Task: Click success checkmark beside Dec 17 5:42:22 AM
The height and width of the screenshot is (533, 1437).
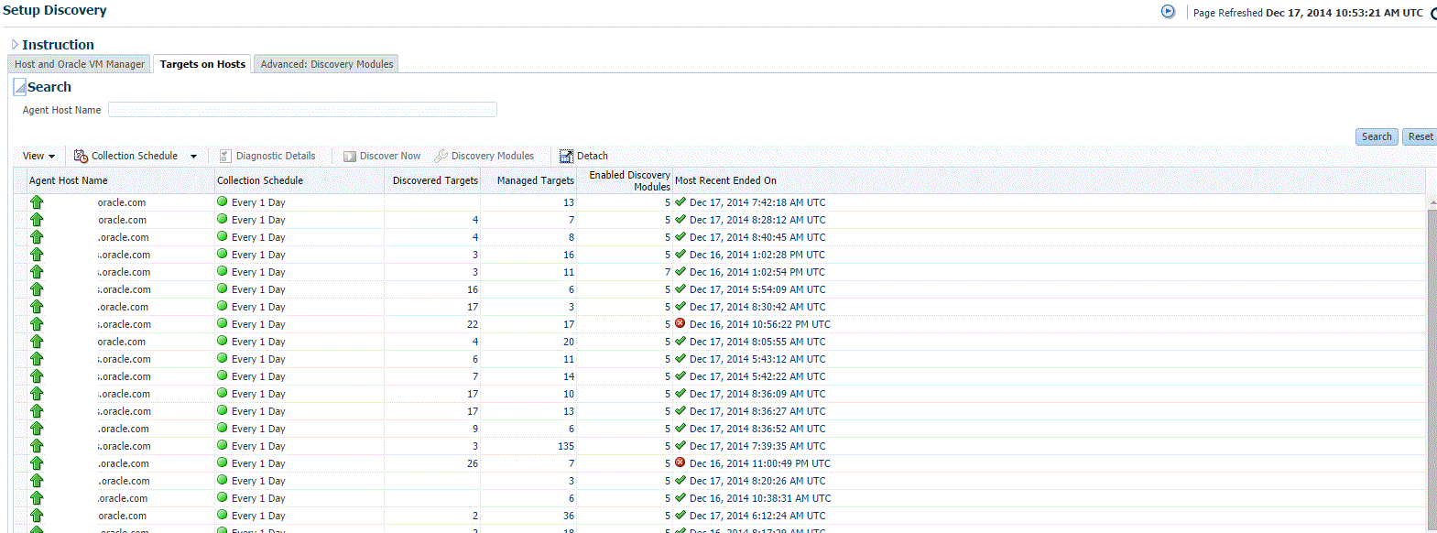Action: click(x=680, y=375)
